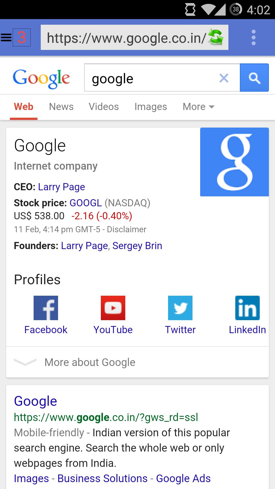Open the LinkedIn profile icon
Viewport: 275px width, 489px height.
247,308
